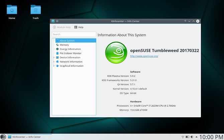
Task: Click the openSUSE Tumbleweed 20170322 heading
Action: pos(164,50)
